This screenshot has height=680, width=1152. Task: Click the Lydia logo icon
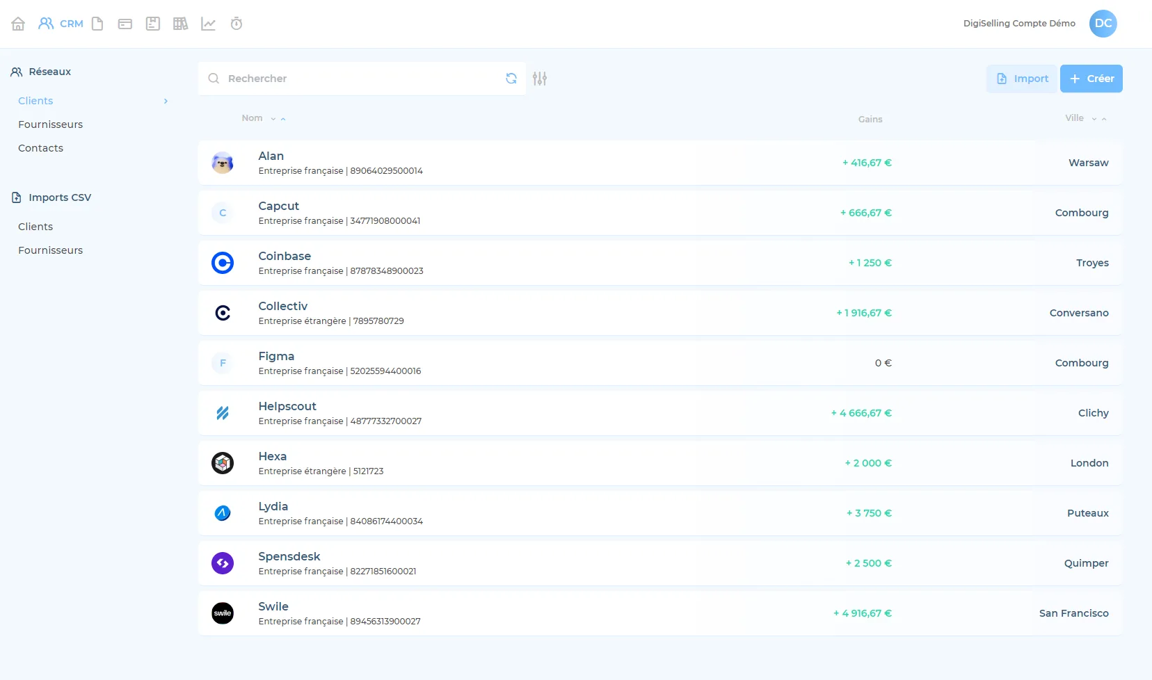pos(223,513)
